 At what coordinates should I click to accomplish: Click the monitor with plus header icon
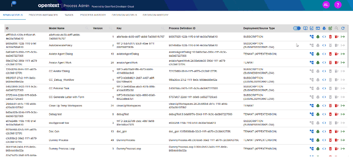coord(305,28)
